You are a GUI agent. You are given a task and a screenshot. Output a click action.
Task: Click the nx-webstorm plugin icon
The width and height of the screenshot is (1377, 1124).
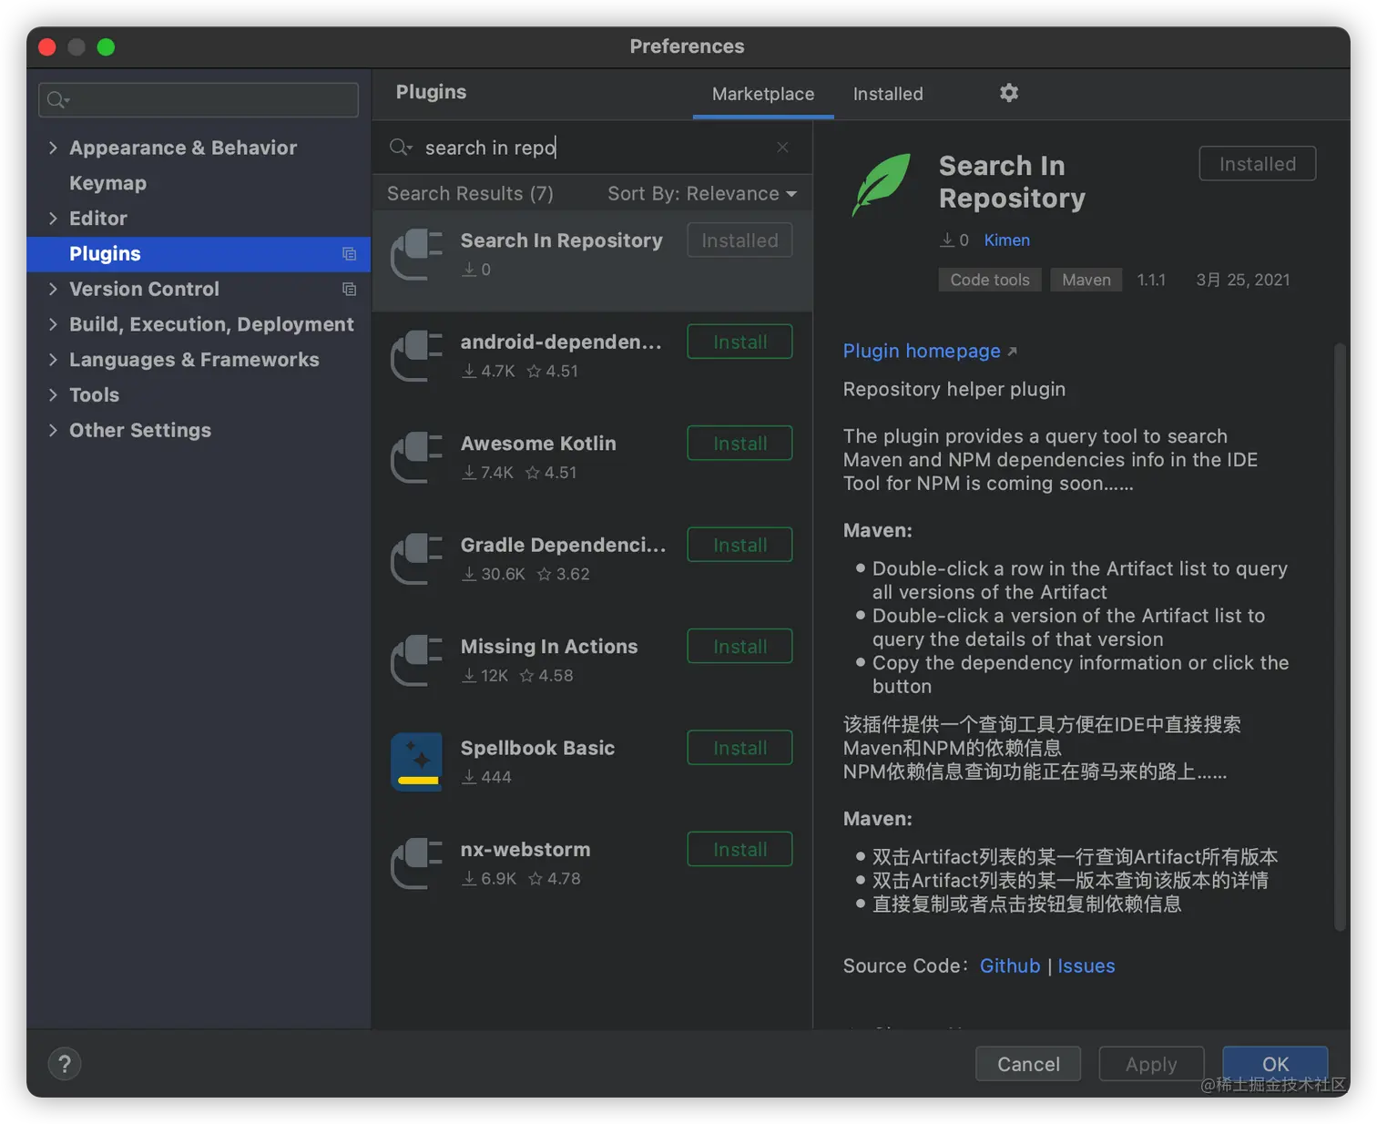(417, 863)
